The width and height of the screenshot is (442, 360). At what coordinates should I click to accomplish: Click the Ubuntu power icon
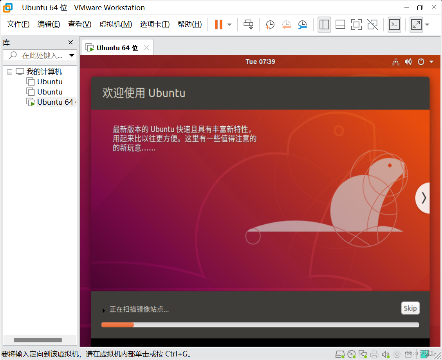point(421,62)
